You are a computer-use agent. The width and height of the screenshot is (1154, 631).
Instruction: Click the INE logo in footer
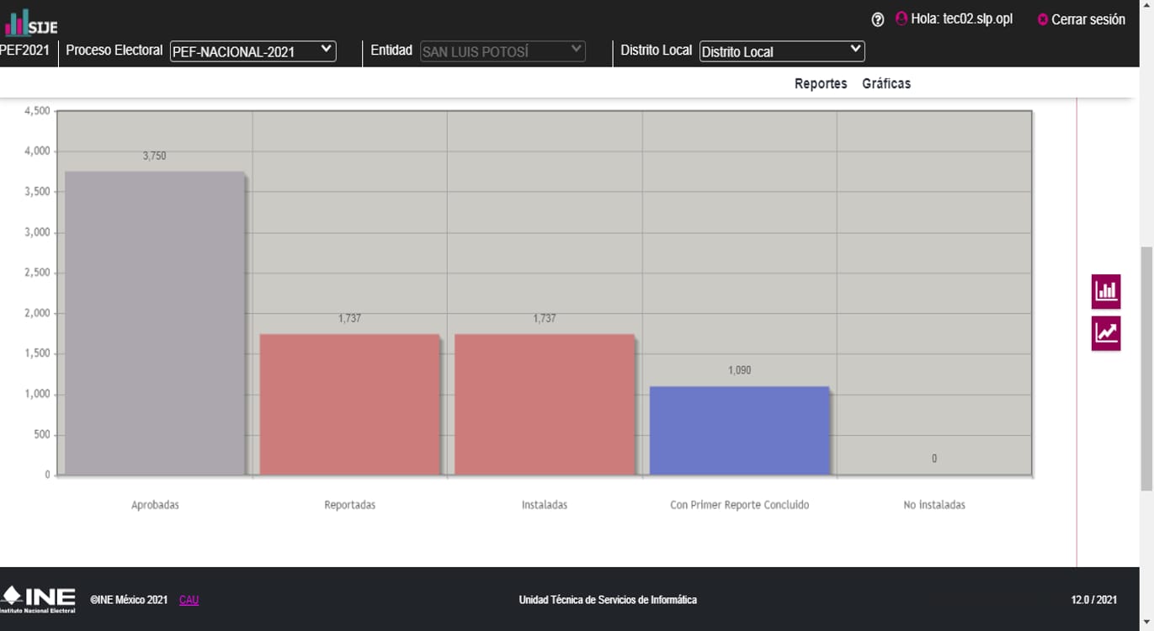pyautogui.click(x=39, y=599)
